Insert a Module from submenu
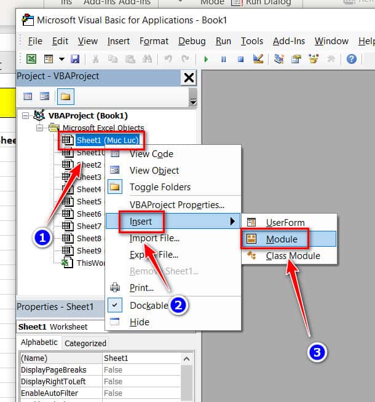Image resolution: width=375 pixels, height=402 pixels. [x=289, y=239]
